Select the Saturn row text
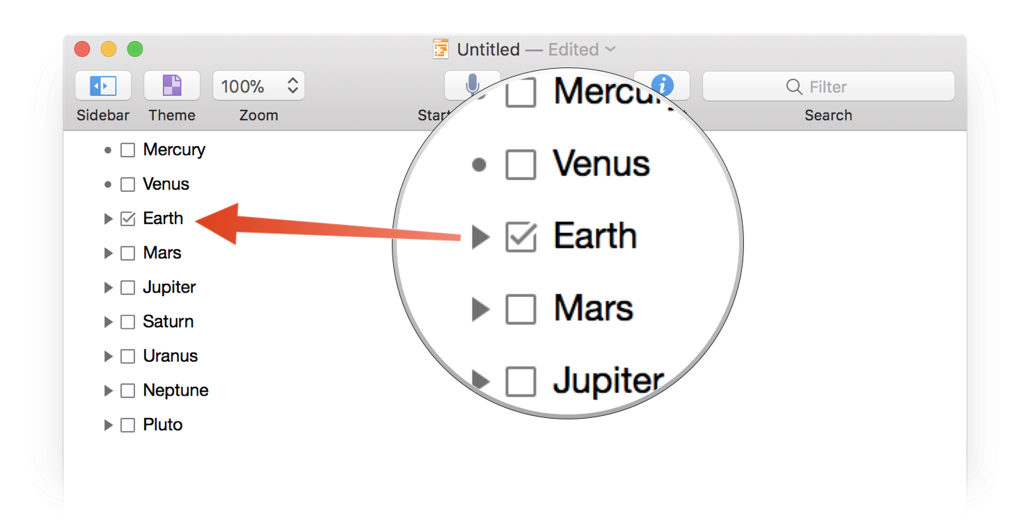Screen dimensions: 1030x523 [x=168, y=321]
